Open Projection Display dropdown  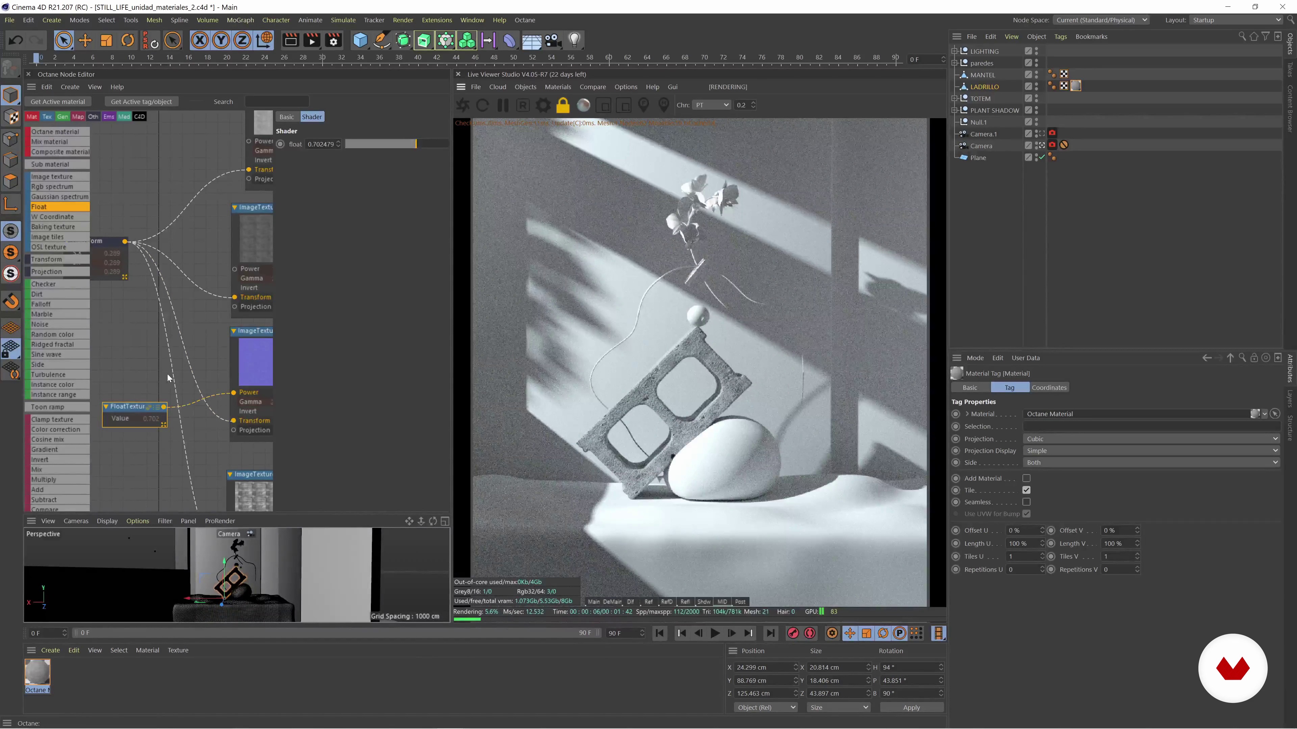click(1151, 451)
